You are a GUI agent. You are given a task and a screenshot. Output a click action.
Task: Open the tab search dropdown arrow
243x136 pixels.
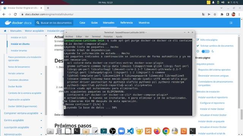(221, 8)
